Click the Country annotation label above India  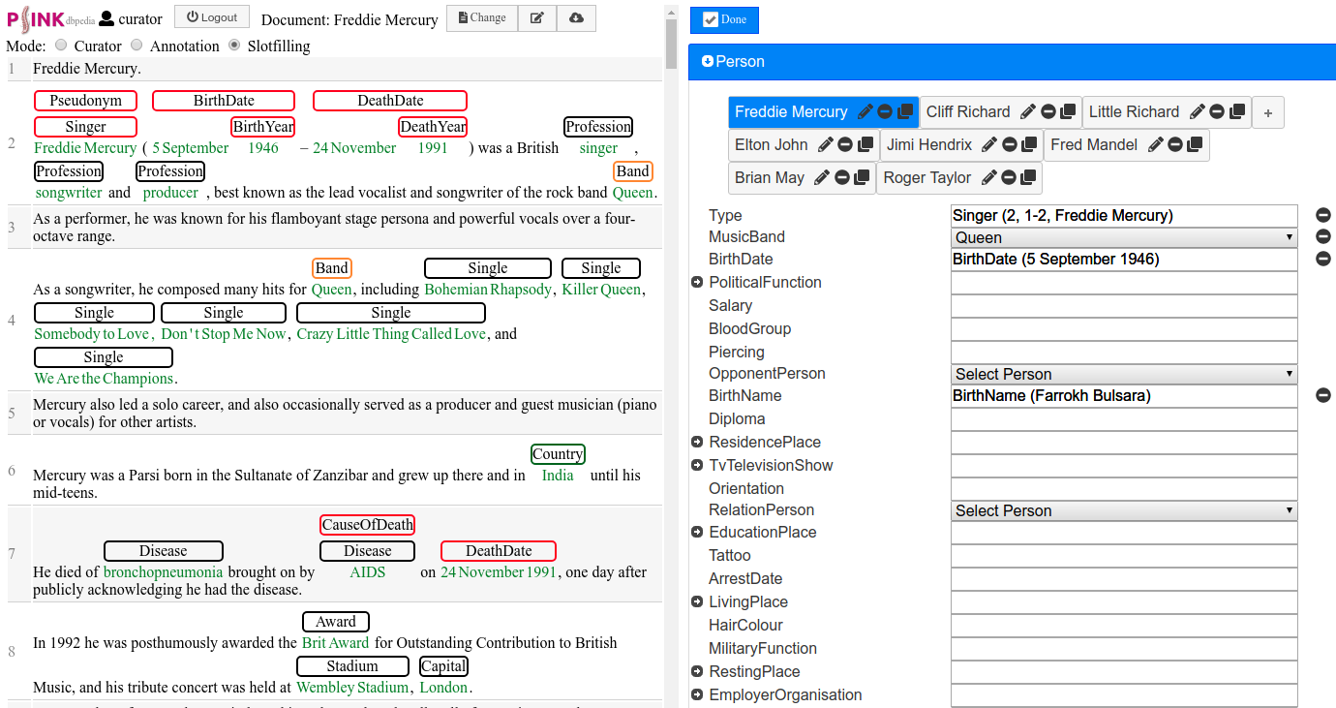[558, 454]
